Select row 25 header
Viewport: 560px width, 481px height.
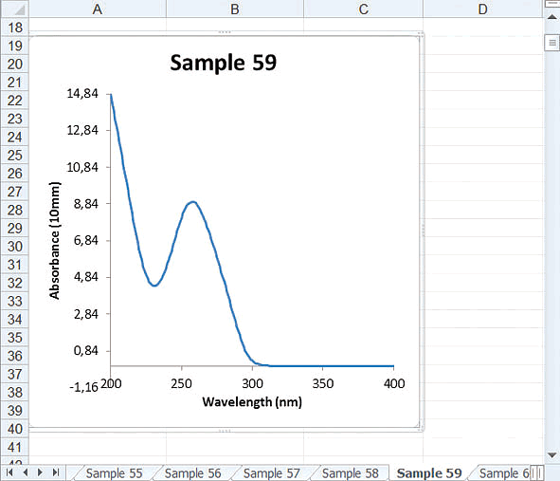point(14,156)
